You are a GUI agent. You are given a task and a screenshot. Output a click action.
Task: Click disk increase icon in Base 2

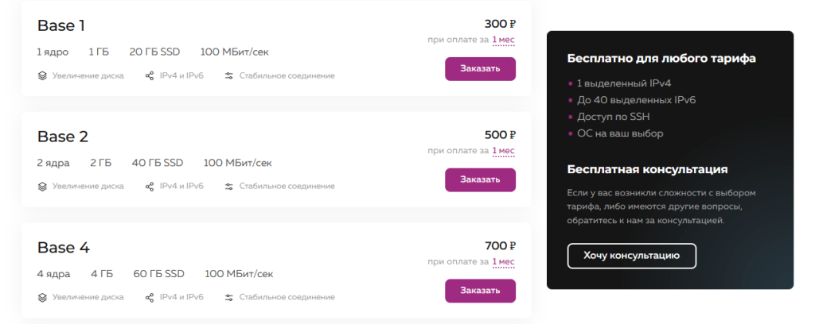[43, 187]
